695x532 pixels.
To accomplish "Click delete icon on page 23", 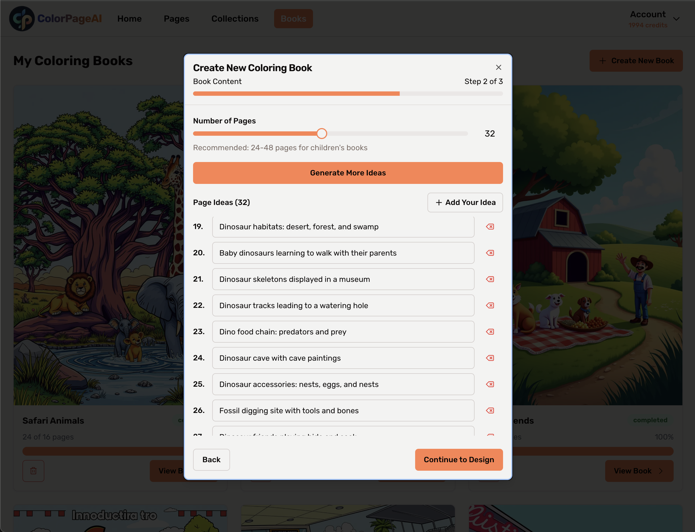I will coord(490,331).
